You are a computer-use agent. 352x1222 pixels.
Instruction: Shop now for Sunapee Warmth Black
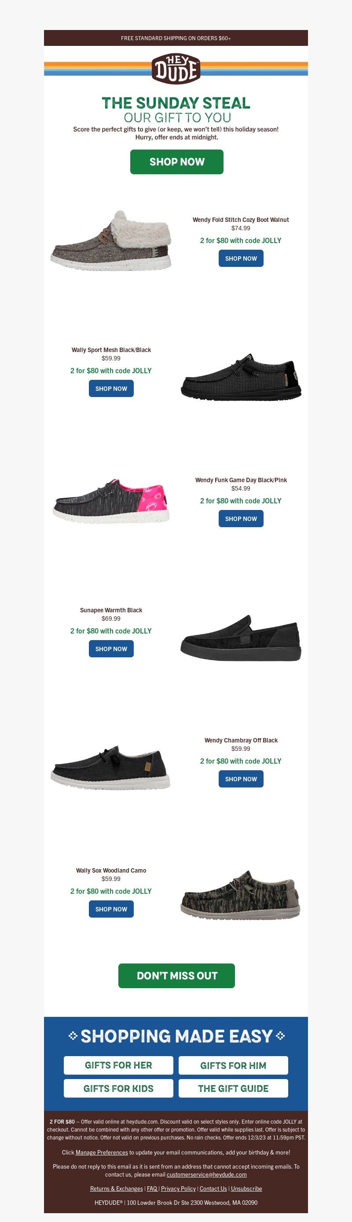click(111, 648)
